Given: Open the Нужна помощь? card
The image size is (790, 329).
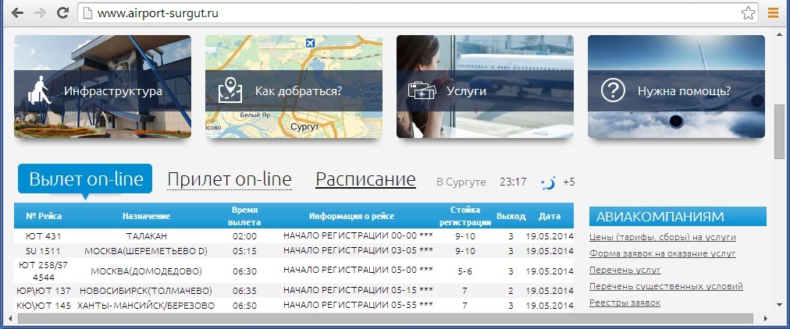Looking at the screenshot, I should pyautogui.click(x=676, y=87).
